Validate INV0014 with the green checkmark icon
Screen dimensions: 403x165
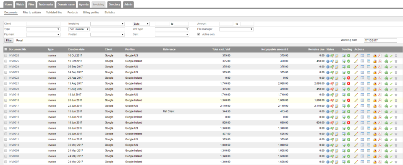(391, 123)
